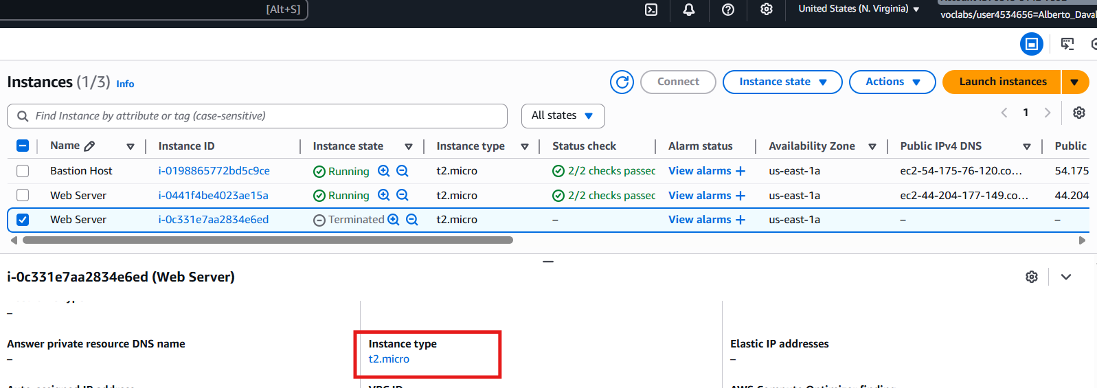The width and height of the screenshot is (1097, 388).
Task: Click the refresh instances button
Action: (622, 82)
